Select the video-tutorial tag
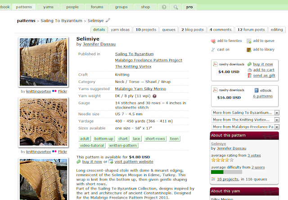Screen dimensions: 288x200 point(92,145)
